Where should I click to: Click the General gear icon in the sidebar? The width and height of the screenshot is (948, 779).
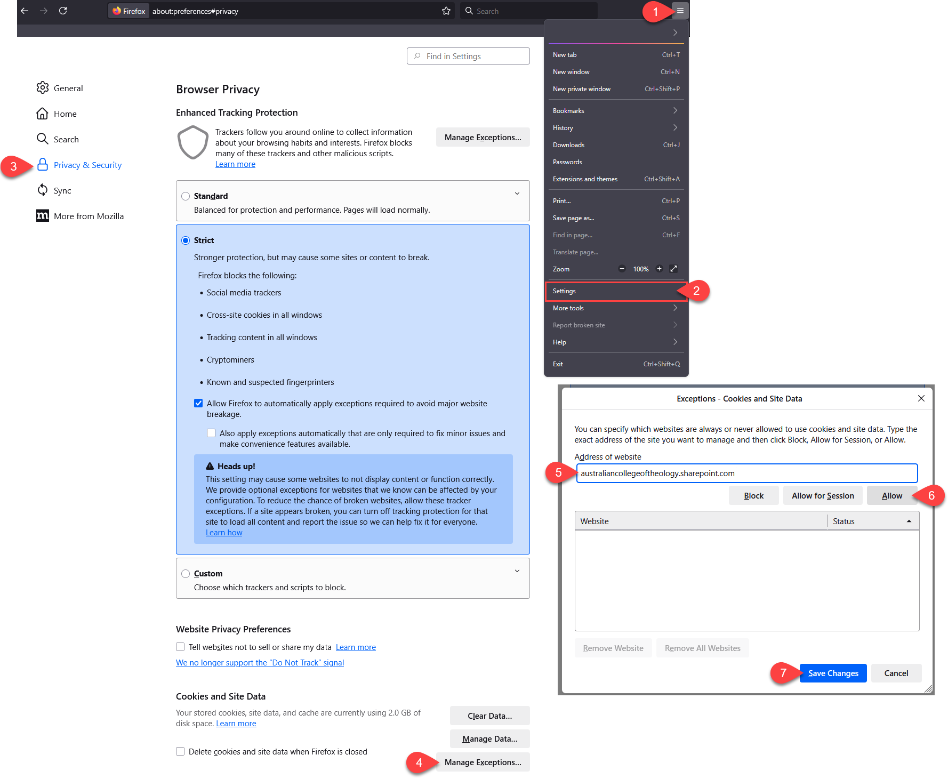pos(43,88)
